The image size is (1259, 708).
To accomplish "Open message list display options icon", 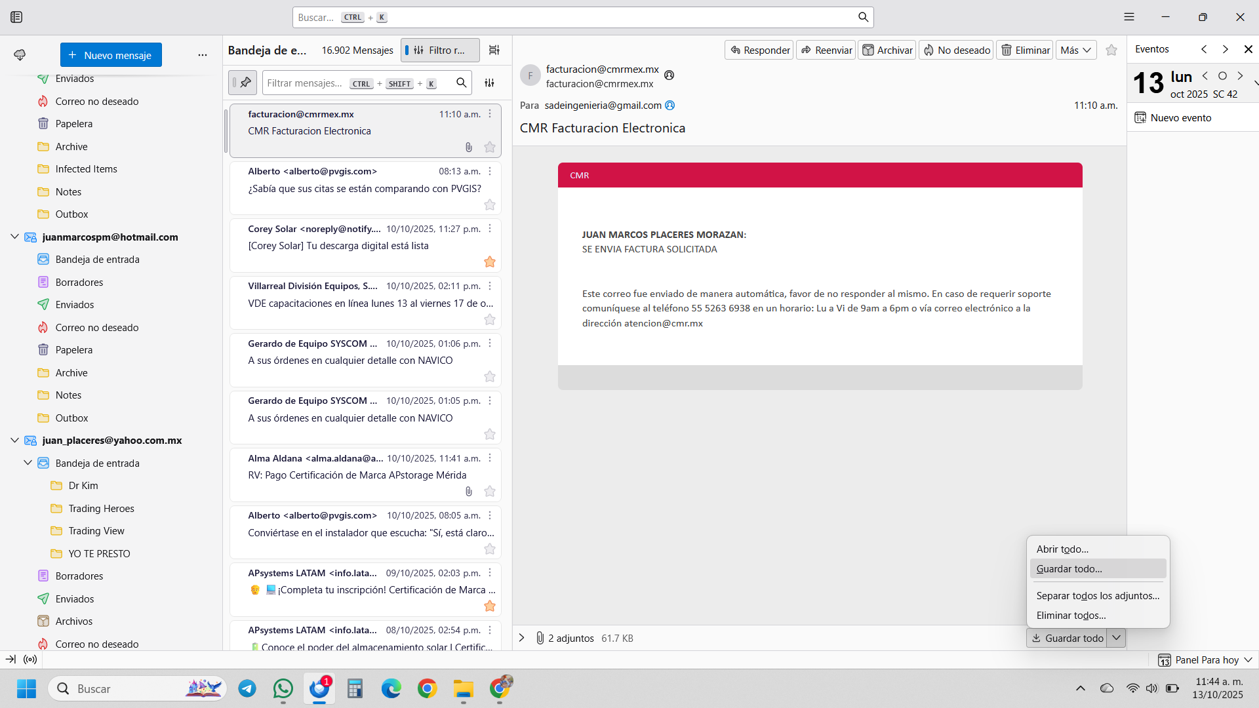I will 494,50.
